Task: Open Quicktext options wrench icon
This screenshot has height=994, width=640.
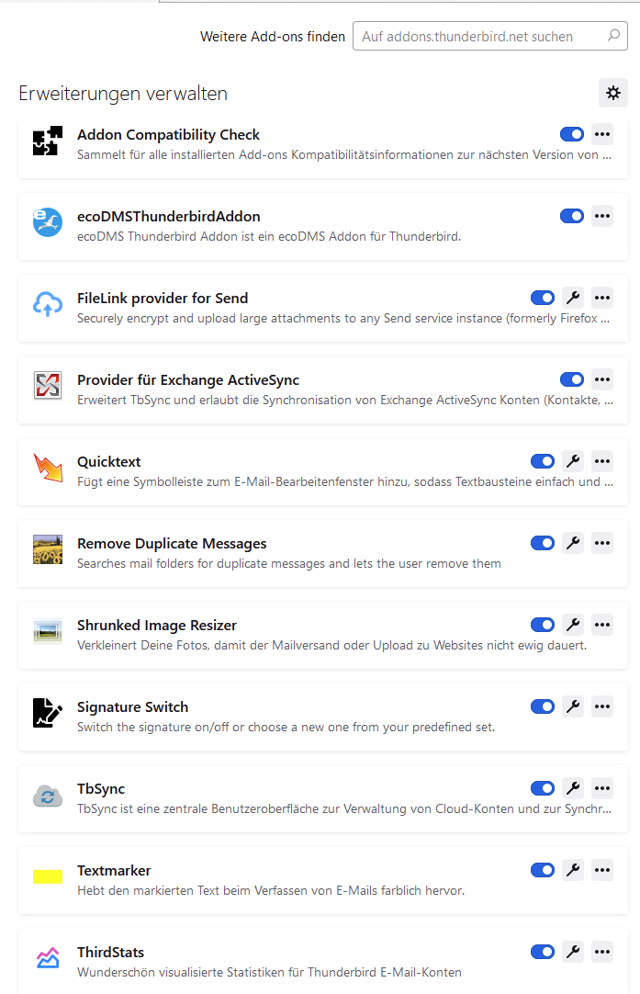Action: pyautogui.click(x=573, y=461)
